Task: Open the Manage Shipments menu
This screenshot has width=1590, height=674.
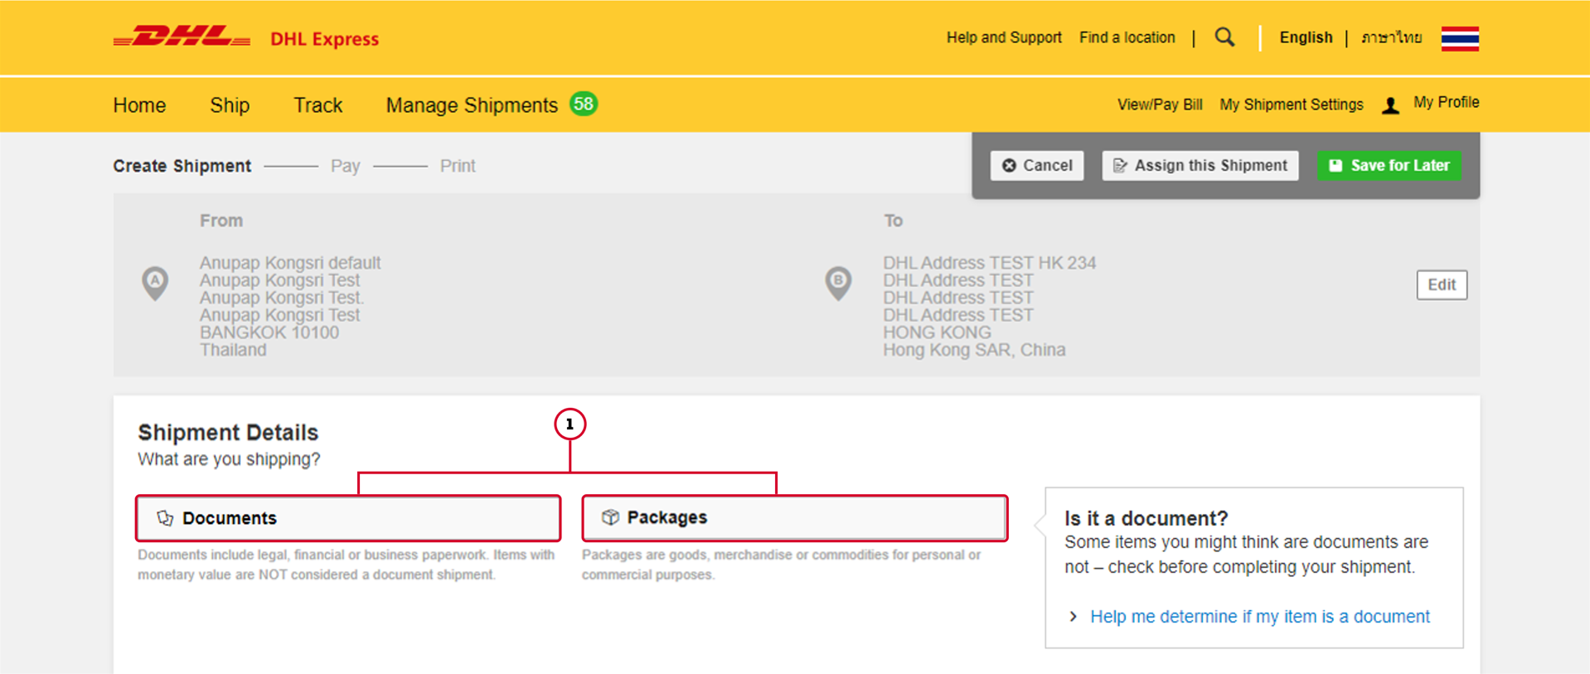Action: [x=471, y=105]
